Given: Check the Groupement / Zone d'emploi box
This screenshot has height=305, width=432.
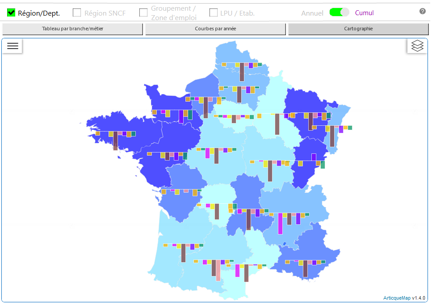Looking at the screenshot, I should (x=143, y=13).
